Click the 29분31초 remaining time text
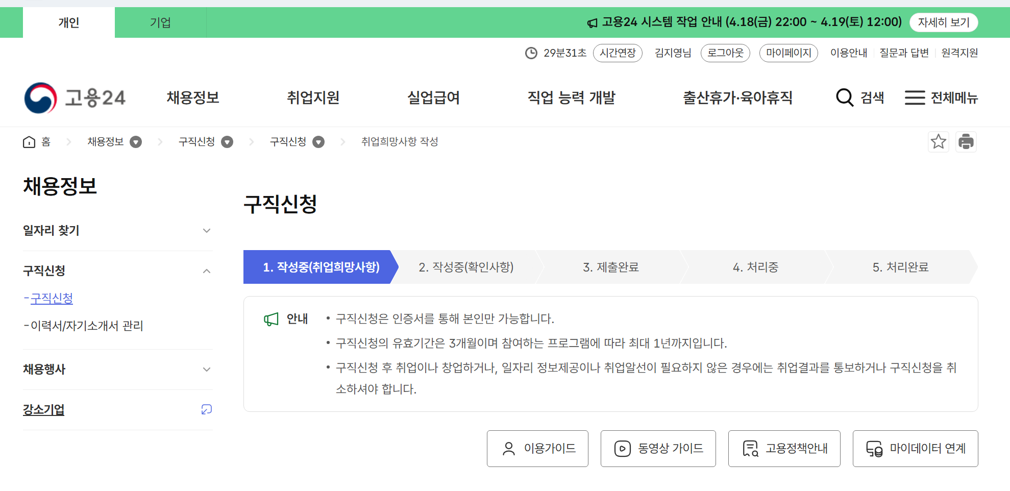The width and height of the screenshot is (1010, 491). pyautogui.click(x=565, y=53)
